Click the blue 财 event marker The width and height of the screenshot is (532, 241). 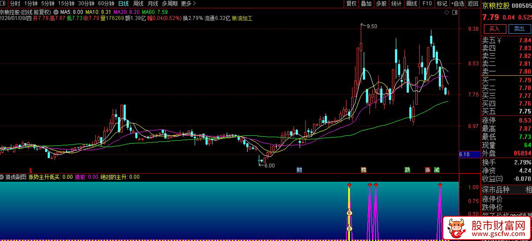299,170
